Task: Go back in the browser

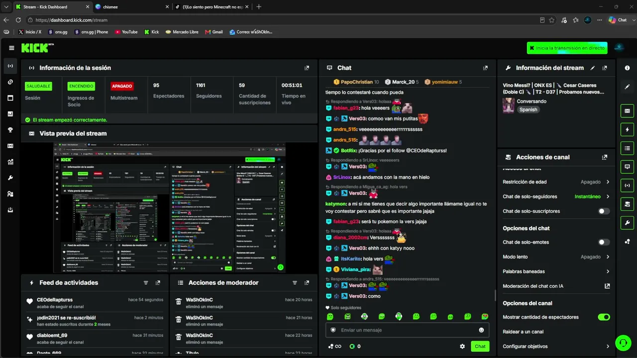Action: (x=6, y=20)
